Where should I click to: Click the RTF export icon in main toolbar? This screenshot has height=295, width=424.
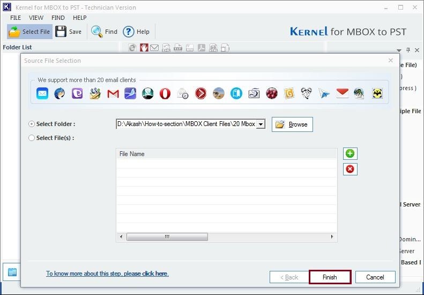pos(190,48)
